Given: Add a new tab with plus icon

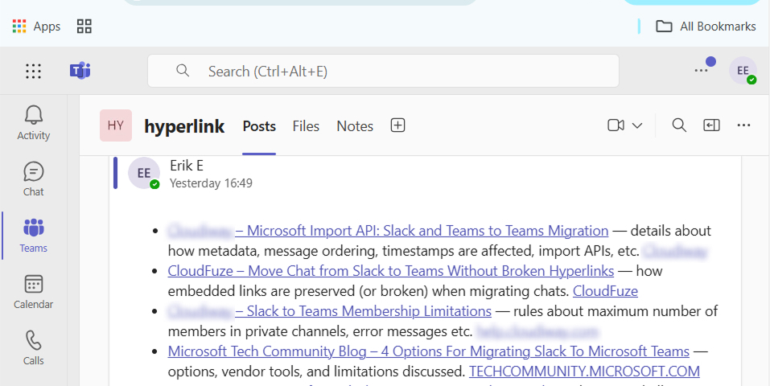Looking at the screenshot, I should pyautogui.click(x=397, y=125).
